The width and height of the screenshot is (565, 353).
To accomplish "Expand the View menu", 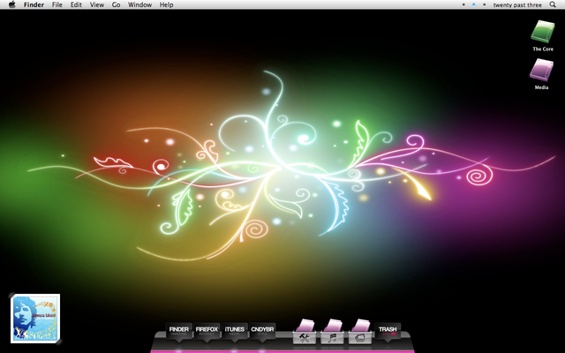I will [96, 4].
